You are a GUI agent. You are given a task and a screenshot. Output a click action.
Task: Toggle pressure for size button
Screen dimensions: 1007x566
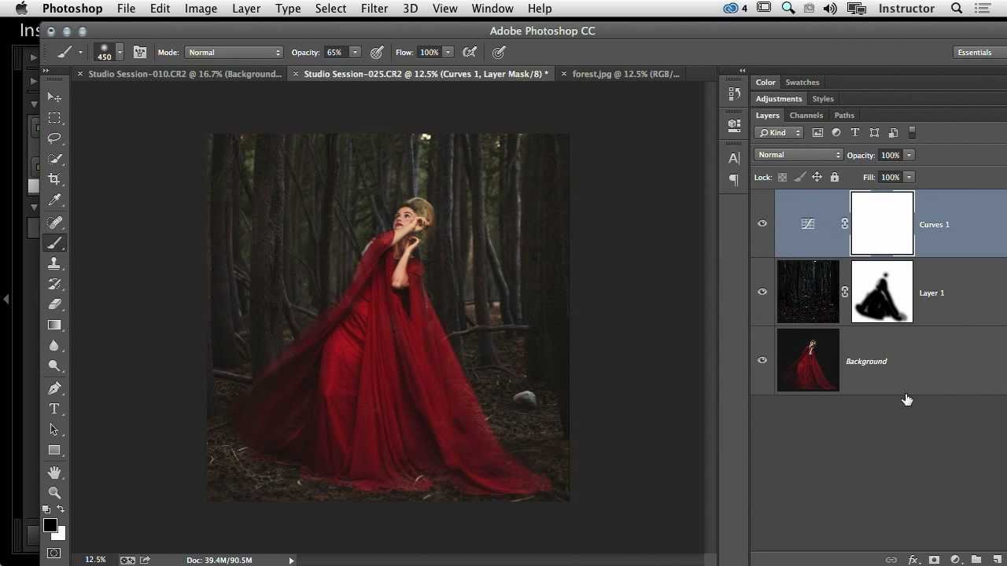point(499,53)
